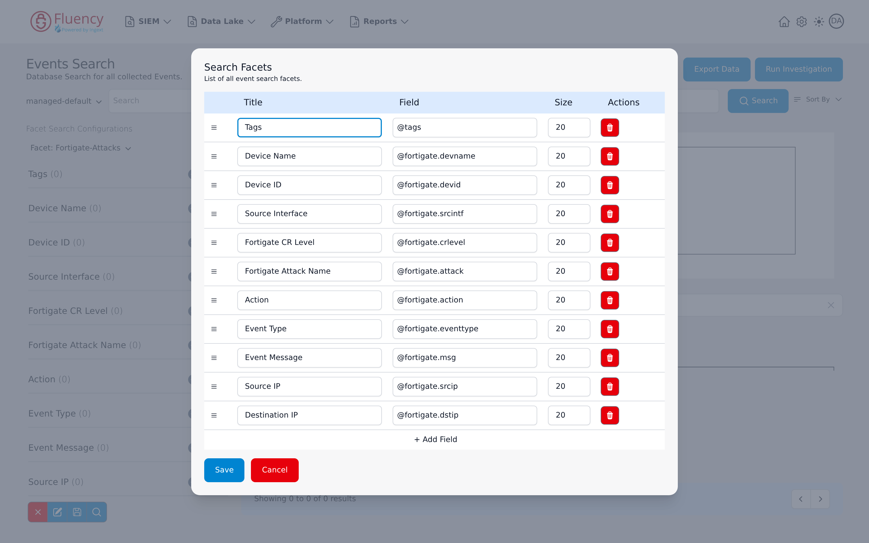Screen dimensions: 869x543
Task: Expand the Facet: Fortigate-Attacks dropdown
Action: coord(81,148)
